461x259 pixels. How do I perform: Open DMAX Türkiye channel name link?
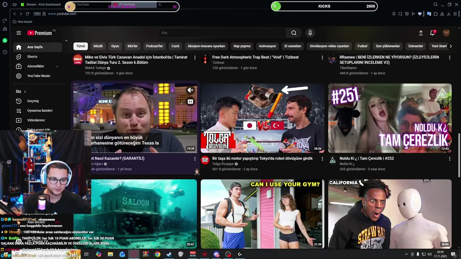95,68
